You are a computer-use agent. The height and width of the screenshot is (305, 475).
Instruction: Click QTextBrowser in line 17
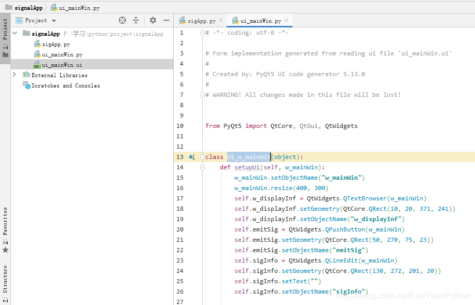click(x=365, y=198)
